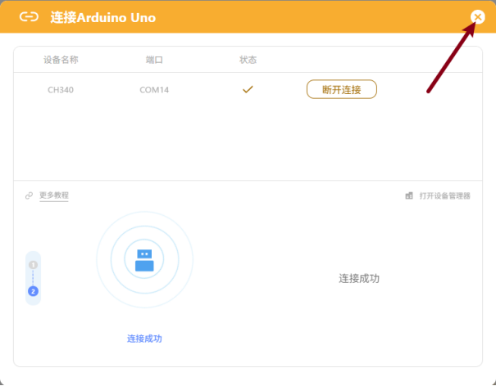Click the 状态 column header
The image size is (496, 386).
click(x=248, y=60)
